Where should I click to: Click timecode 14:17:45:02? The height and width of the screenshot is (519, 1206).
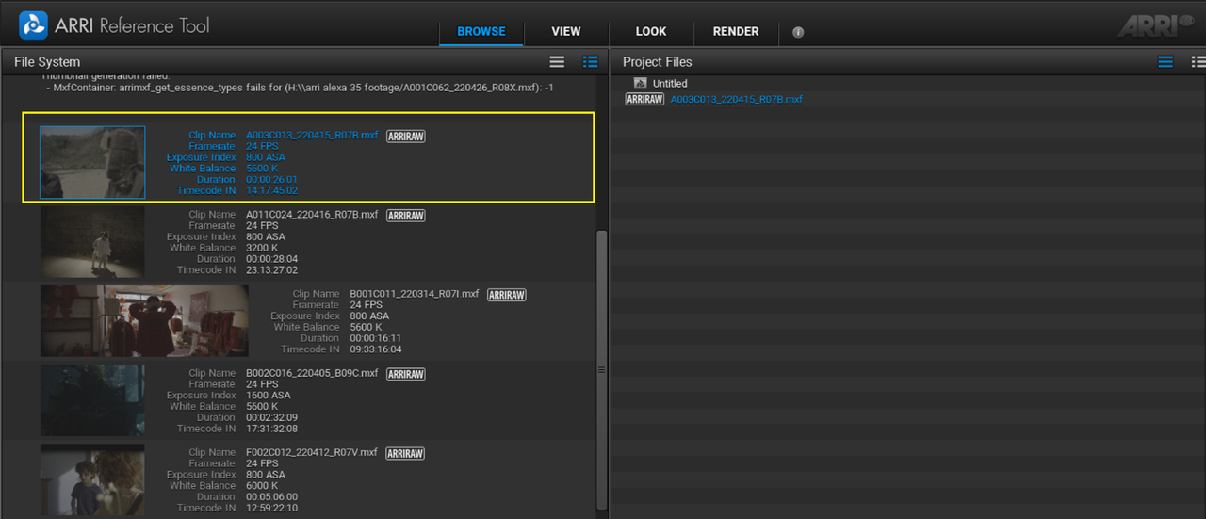(272, 190)
